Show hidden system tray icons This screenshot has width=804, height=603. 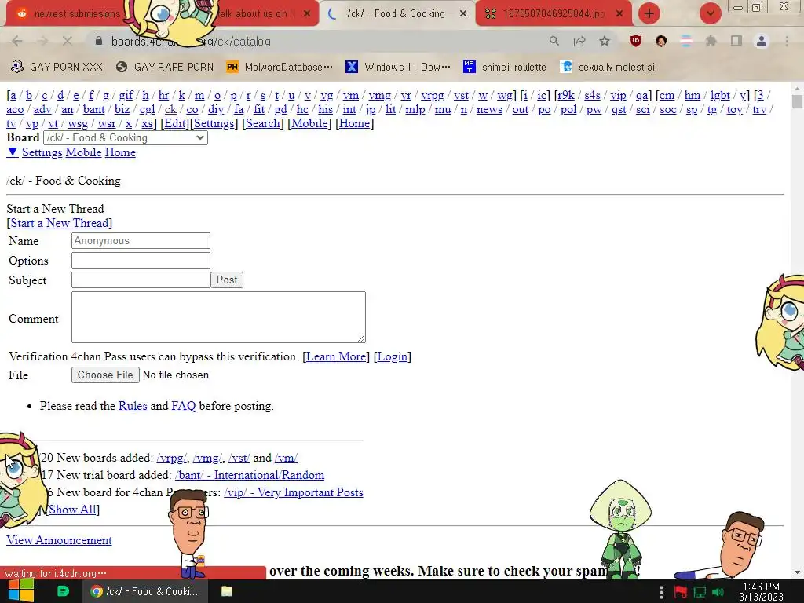(661, 592)
